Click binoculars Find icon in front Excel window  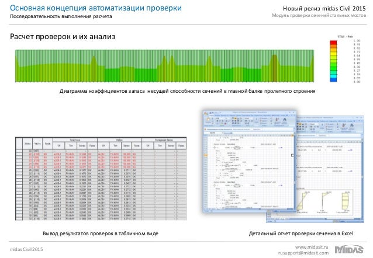(285, 120)
